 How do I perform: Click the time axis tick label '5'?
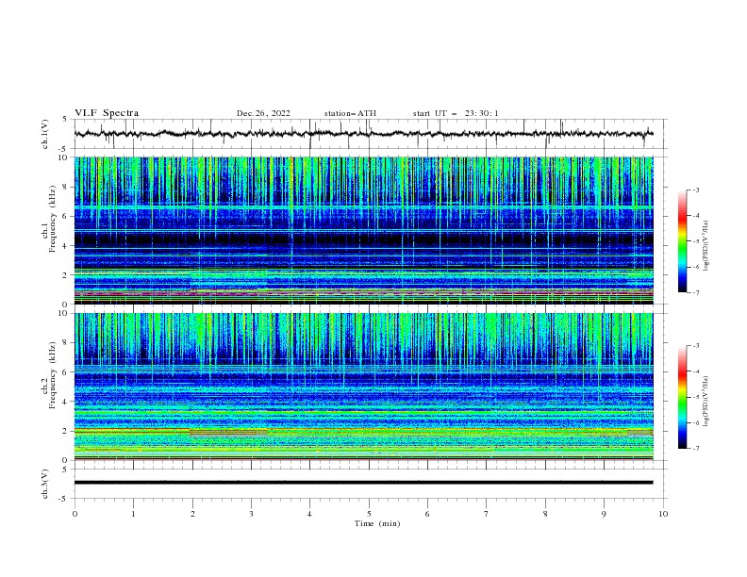[x=369, y=514]
